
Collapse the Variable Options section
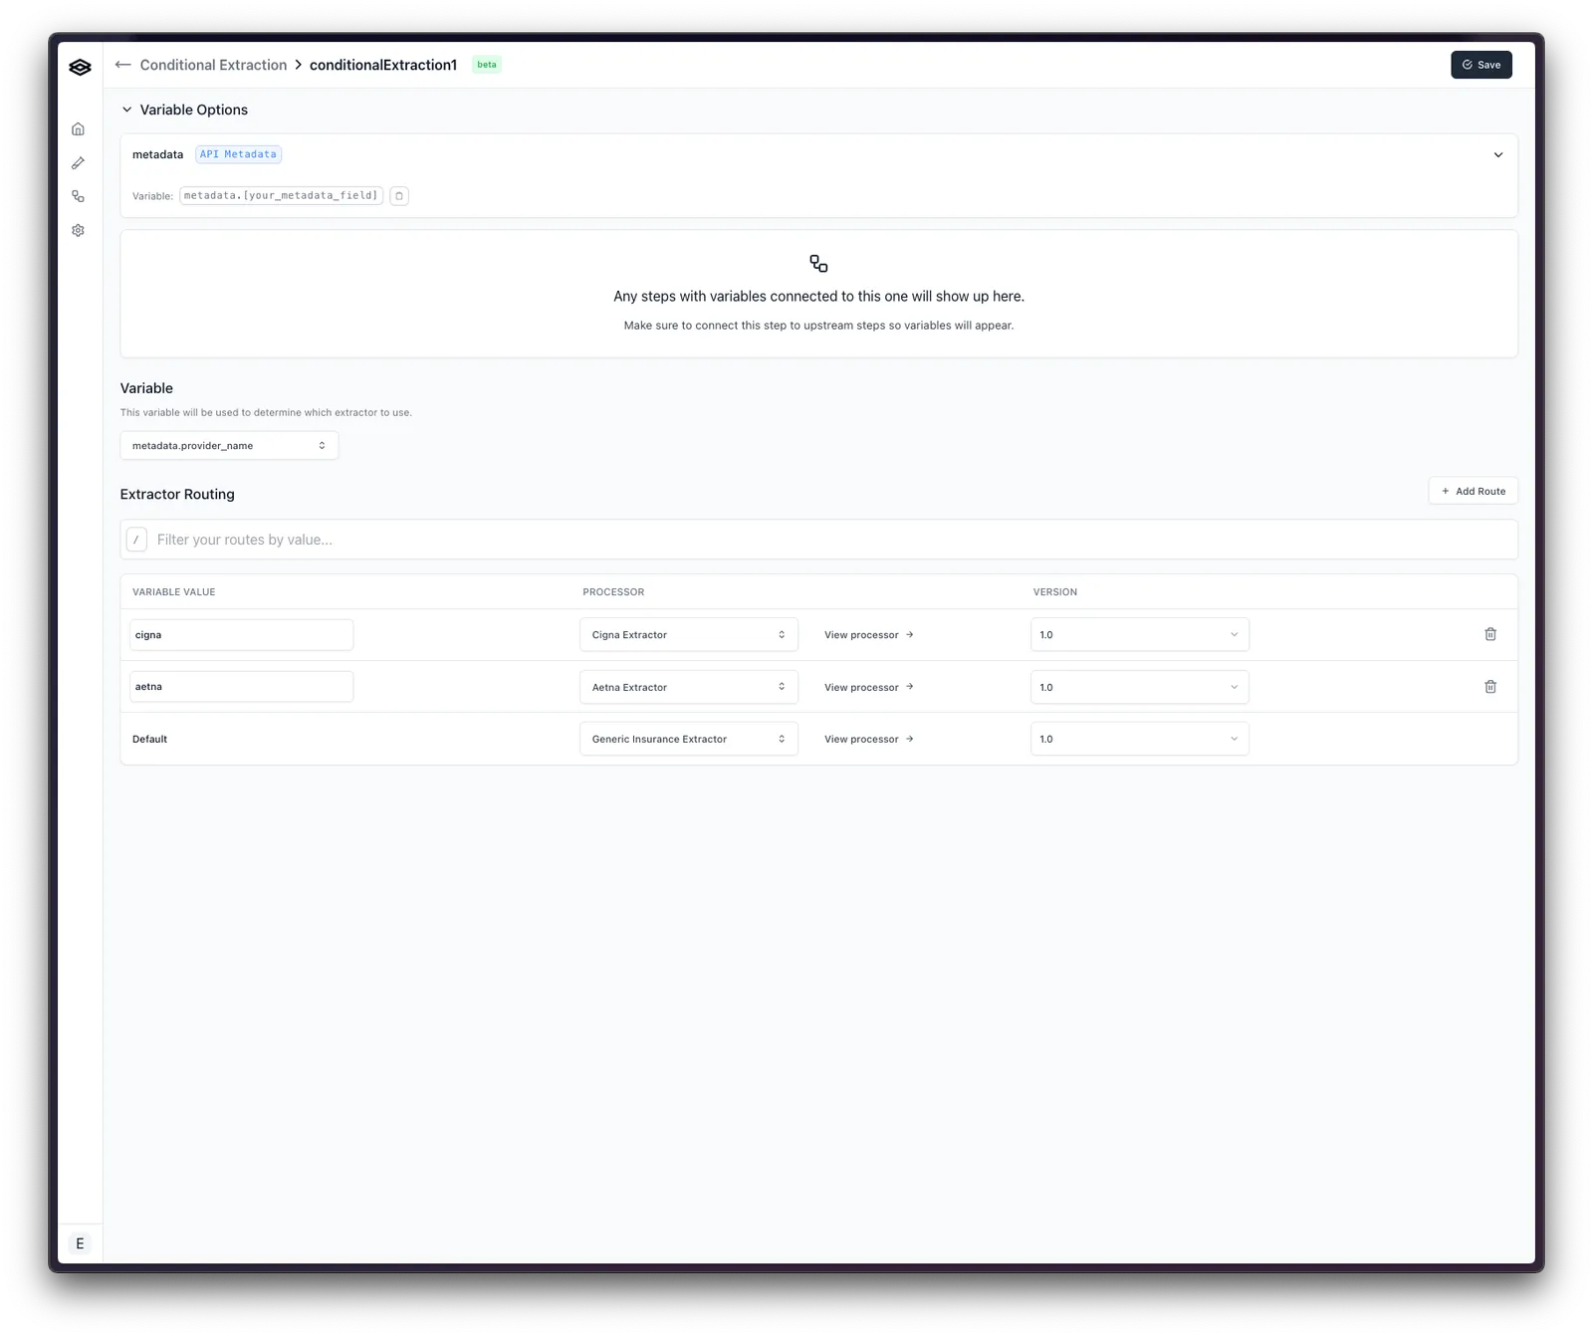click(x=126, y=111)
